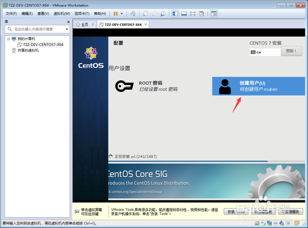Click the 用户设置 section heading
The width and height of the screenshot is (308, 228).
tap(120, 68)
